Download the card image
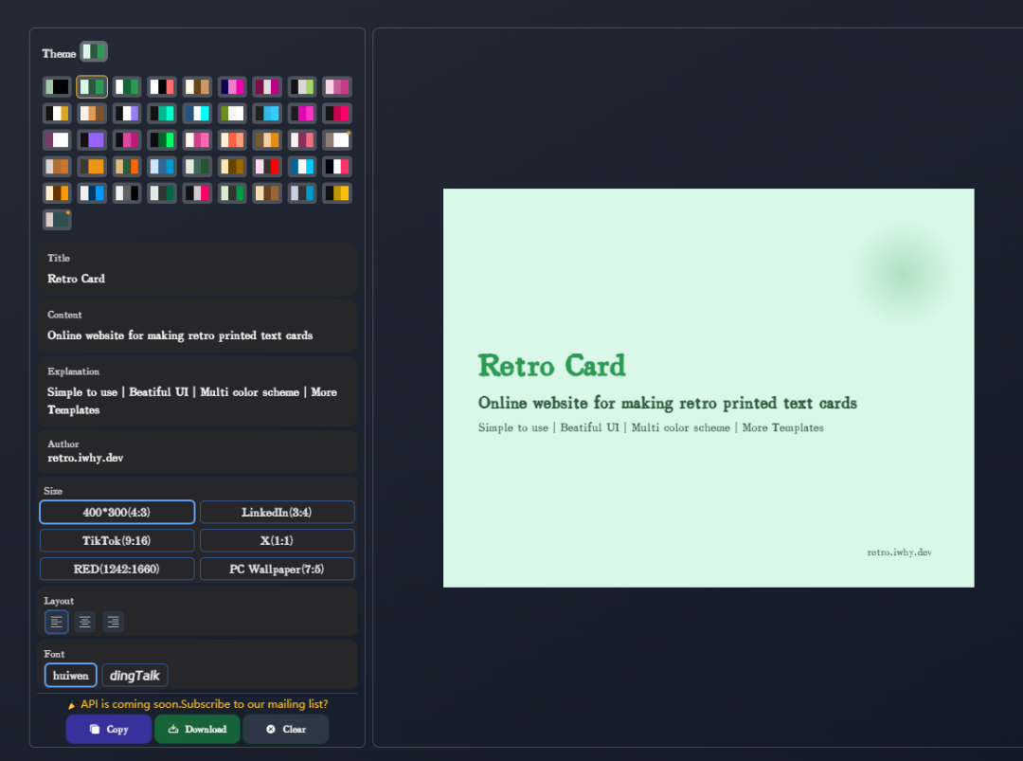Image resolution: width=1023 pixels, height=761 pixels. [x=197, y=729]
